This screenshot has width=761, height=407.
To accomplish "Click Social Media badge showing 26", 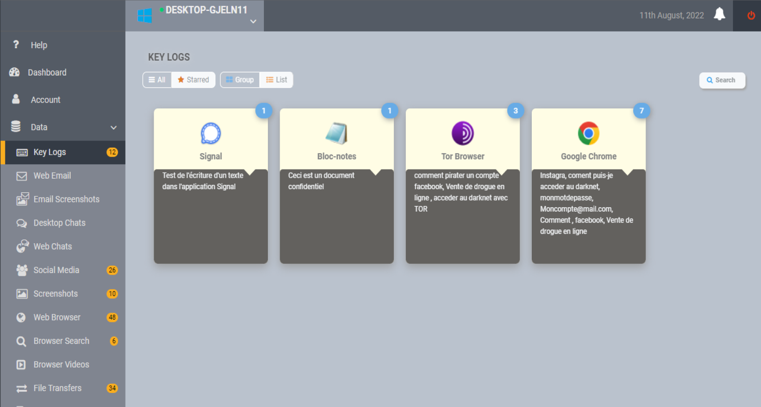I will tap(112, 270).
